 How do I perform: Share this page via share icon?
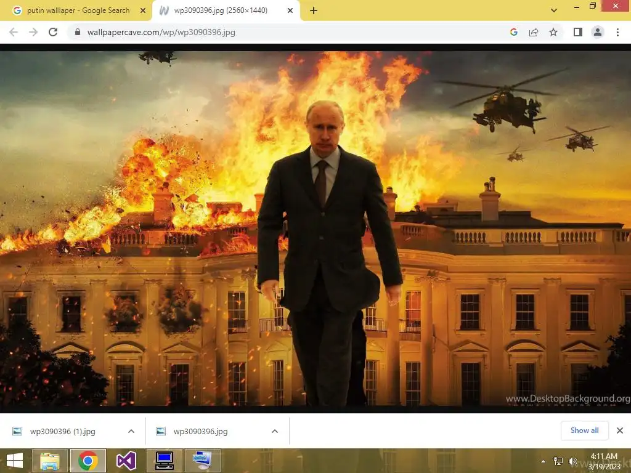534,32
